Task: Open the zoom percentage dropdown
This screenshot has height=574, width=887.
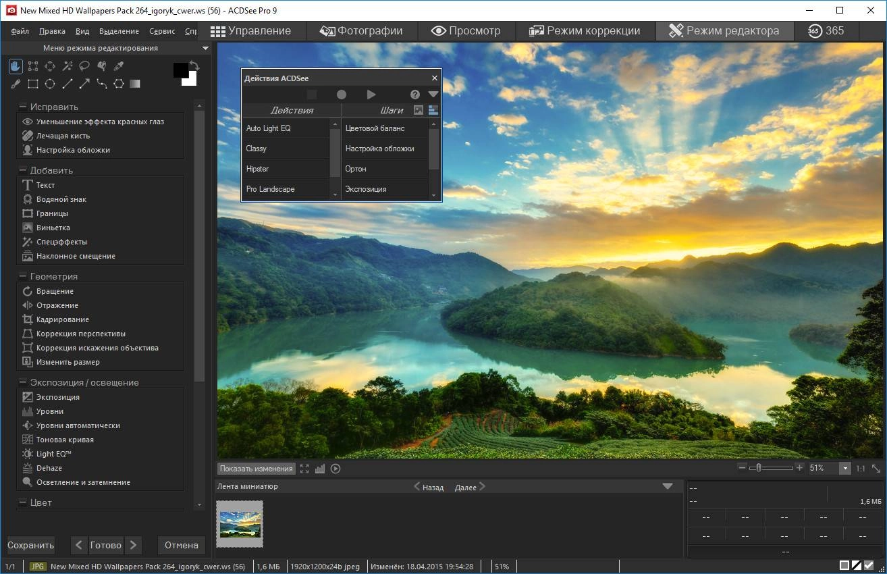Action: [x=844, y=468]
